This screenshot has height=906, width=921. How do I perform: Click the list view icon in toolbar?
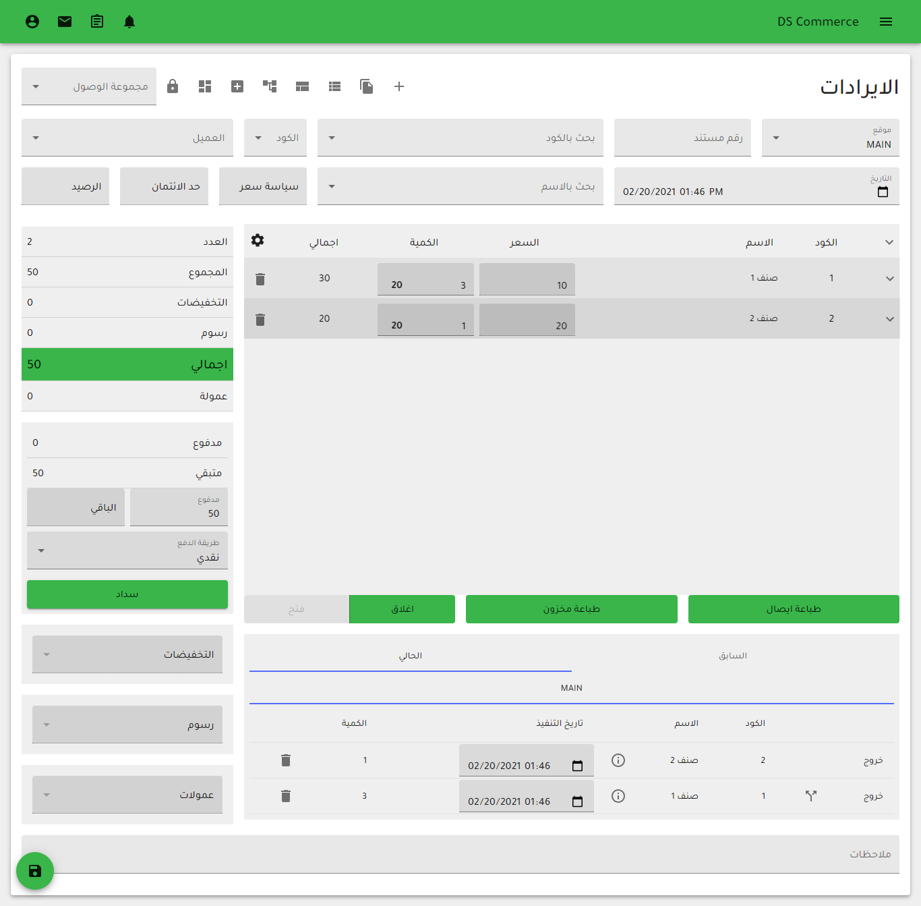tap(334, 86)
